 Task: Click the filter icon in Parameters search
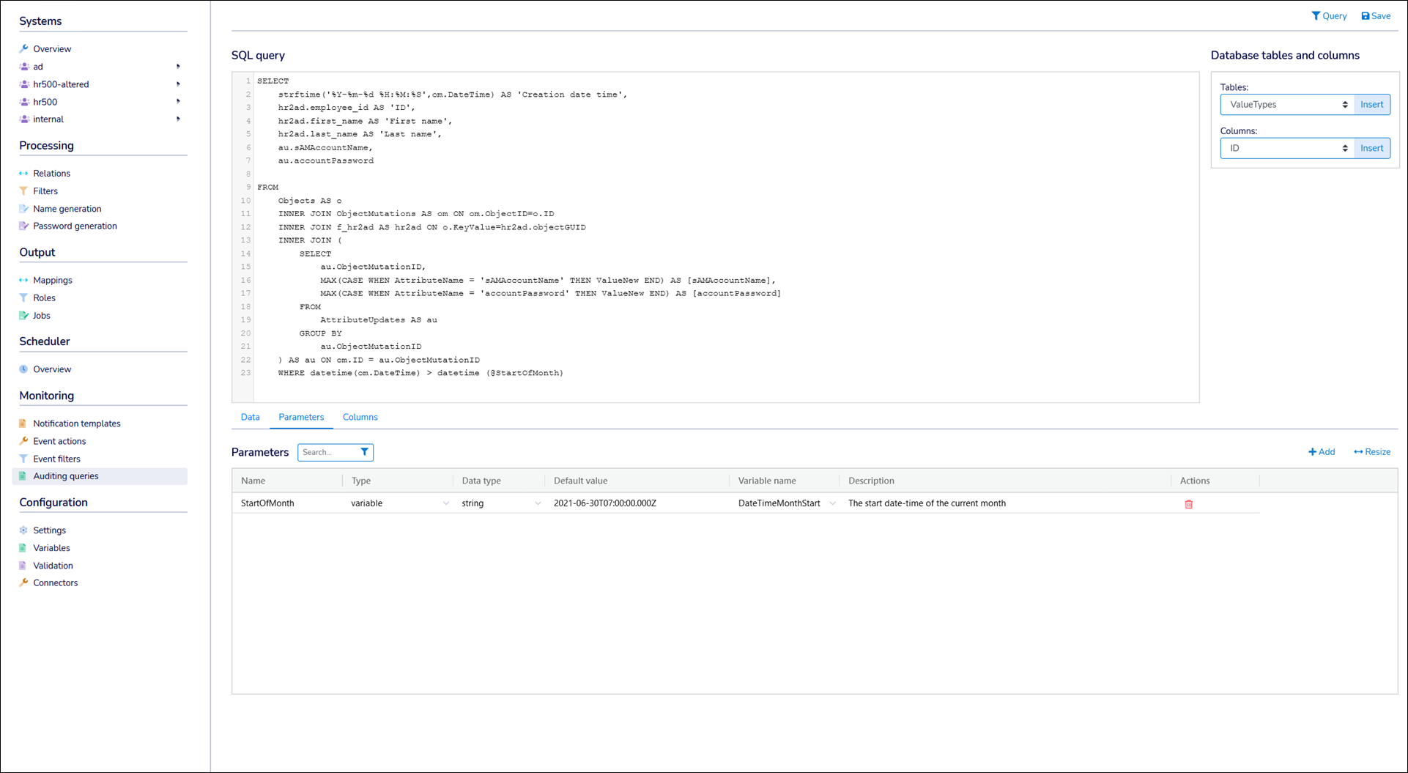(x=364, y=452)
